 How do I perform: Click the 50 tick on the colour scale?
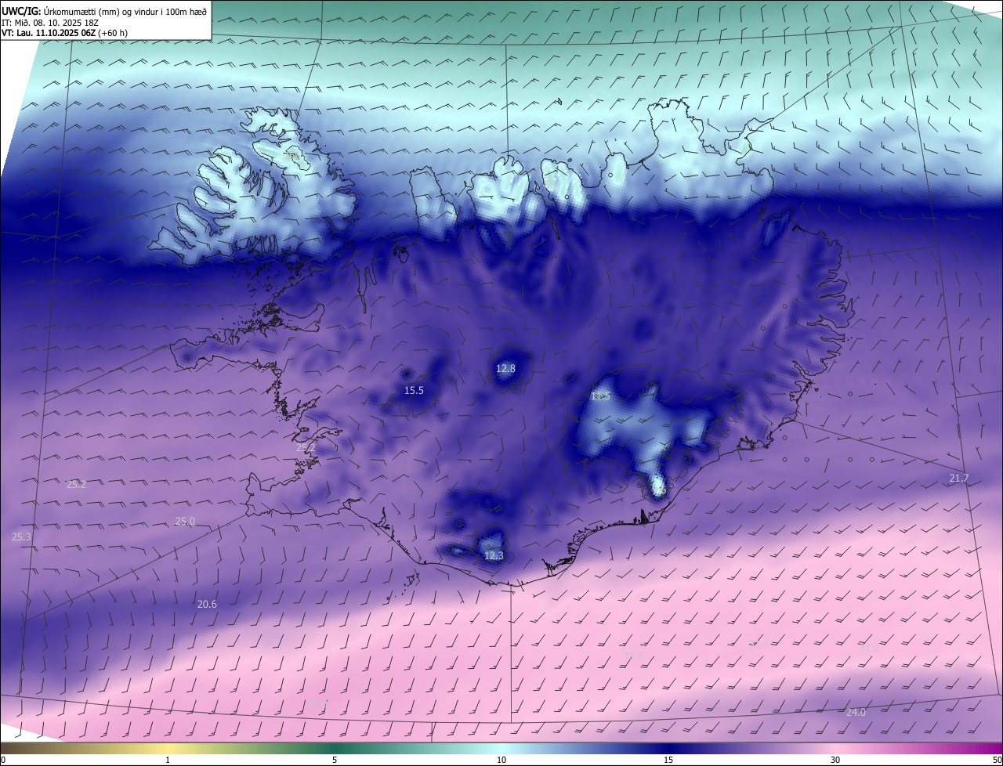click(x=997, y=760)
